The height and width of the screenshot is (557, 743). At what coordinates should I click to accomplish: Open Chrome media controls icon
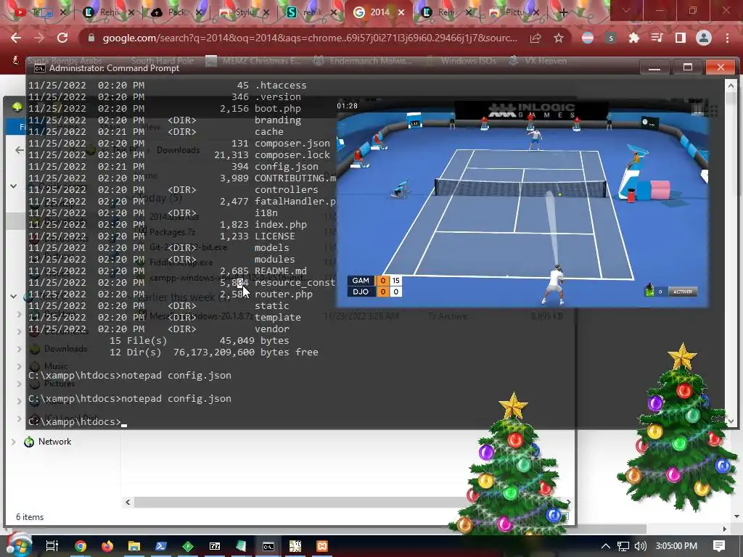point(657,38)
